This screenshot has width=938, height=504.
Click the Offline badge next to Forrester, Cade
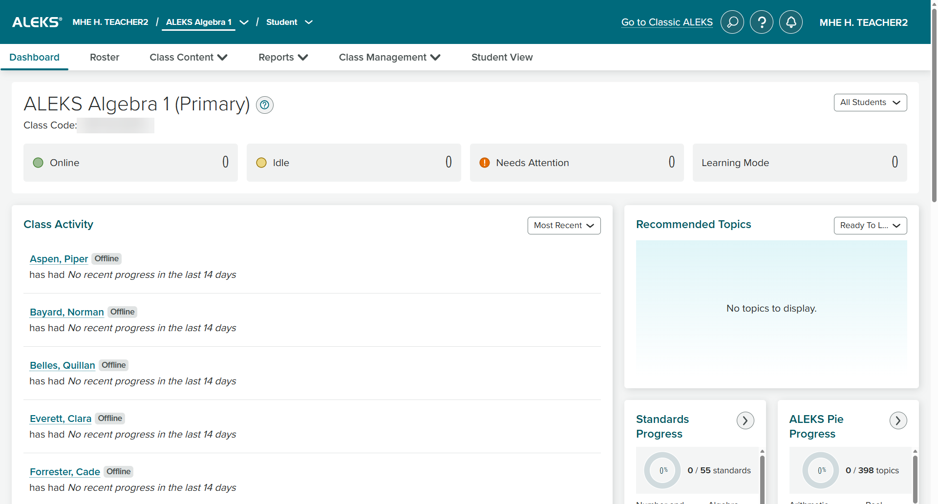point(119,471)
